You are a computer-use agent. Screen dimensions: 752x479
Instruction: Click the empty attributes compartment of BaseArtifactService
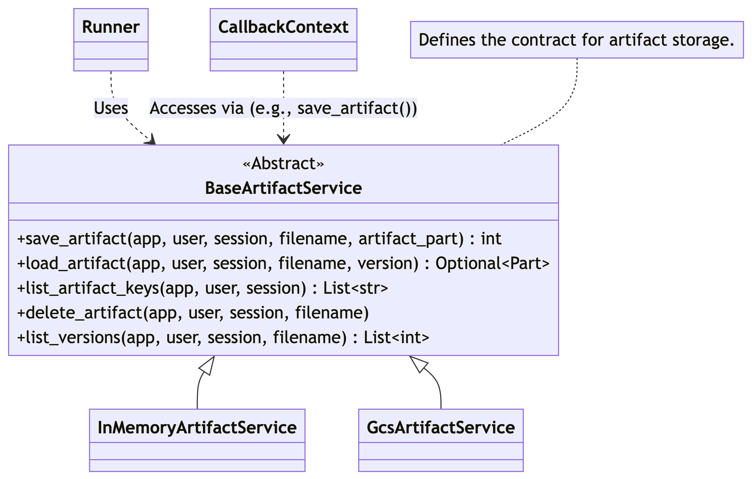click(x=283, y=211)
